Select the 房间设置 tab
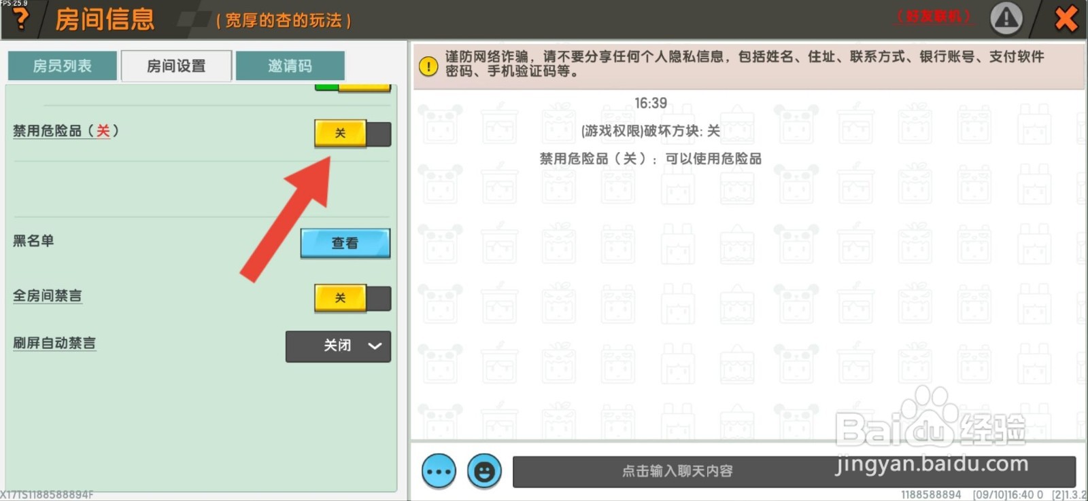Screen dimensions: 1088x501 (x=176, y=66)
